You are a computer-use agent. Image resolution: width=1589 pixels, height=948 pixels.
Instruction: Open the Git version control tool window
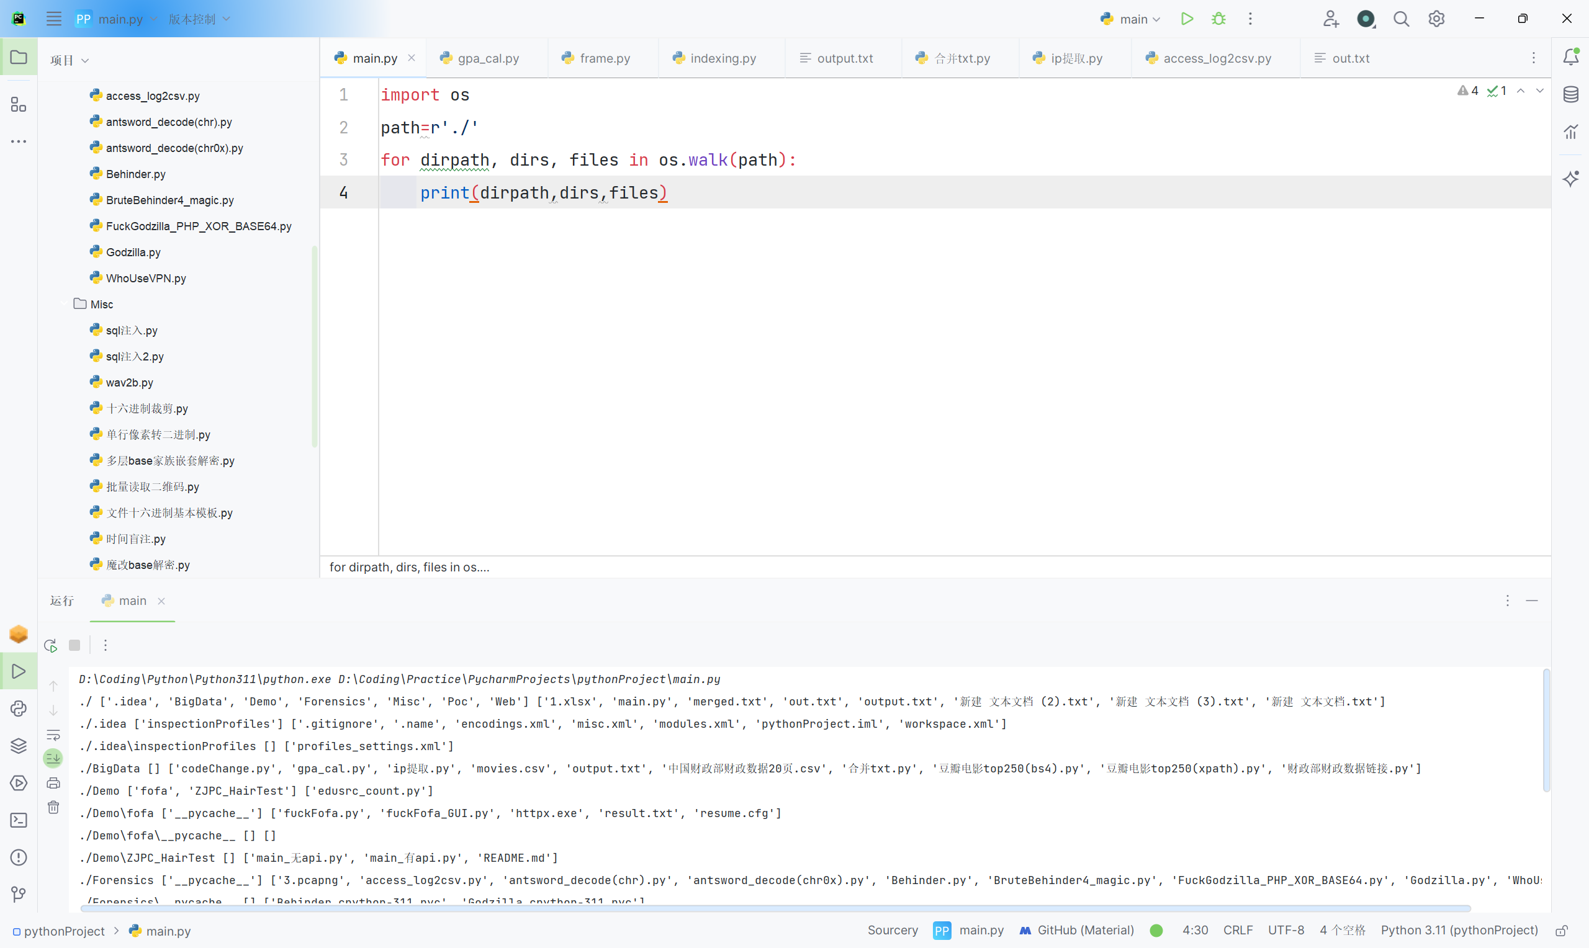19,895
